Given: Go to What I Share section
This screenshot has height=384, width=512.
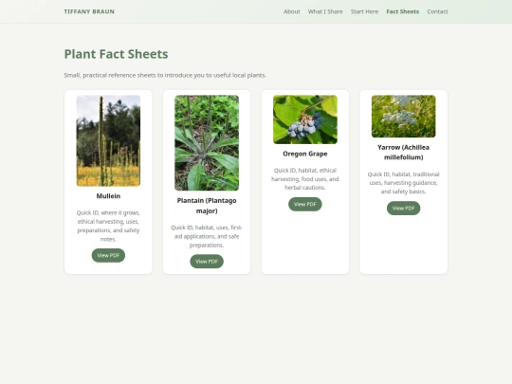Looking at the screenshot, I should [x=325, y=11].
